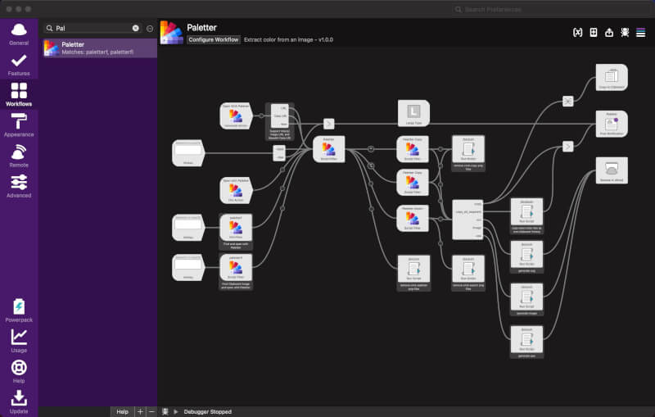Click the bug icon in bottom bar
The height and width of the screenshot is (417, 655).
pos(165,411)
